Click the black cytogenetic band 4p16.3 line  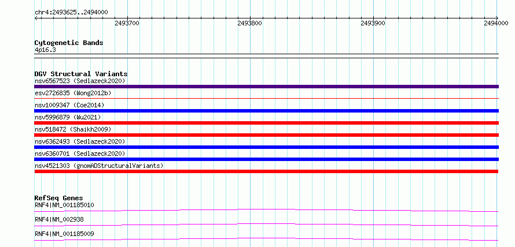tap(266, 56)
